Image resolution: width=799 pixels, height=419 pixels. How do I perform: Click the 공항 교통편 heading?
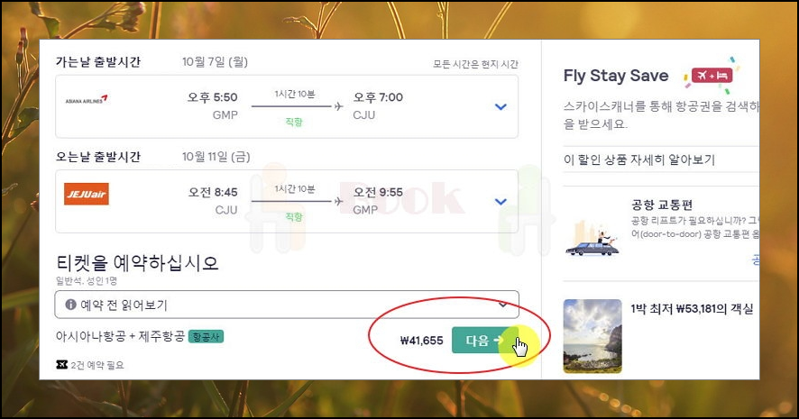662,205
